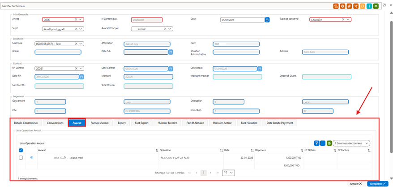
Task: Sort by the Avocat column arrows
Action: click(x=157, y=150)
